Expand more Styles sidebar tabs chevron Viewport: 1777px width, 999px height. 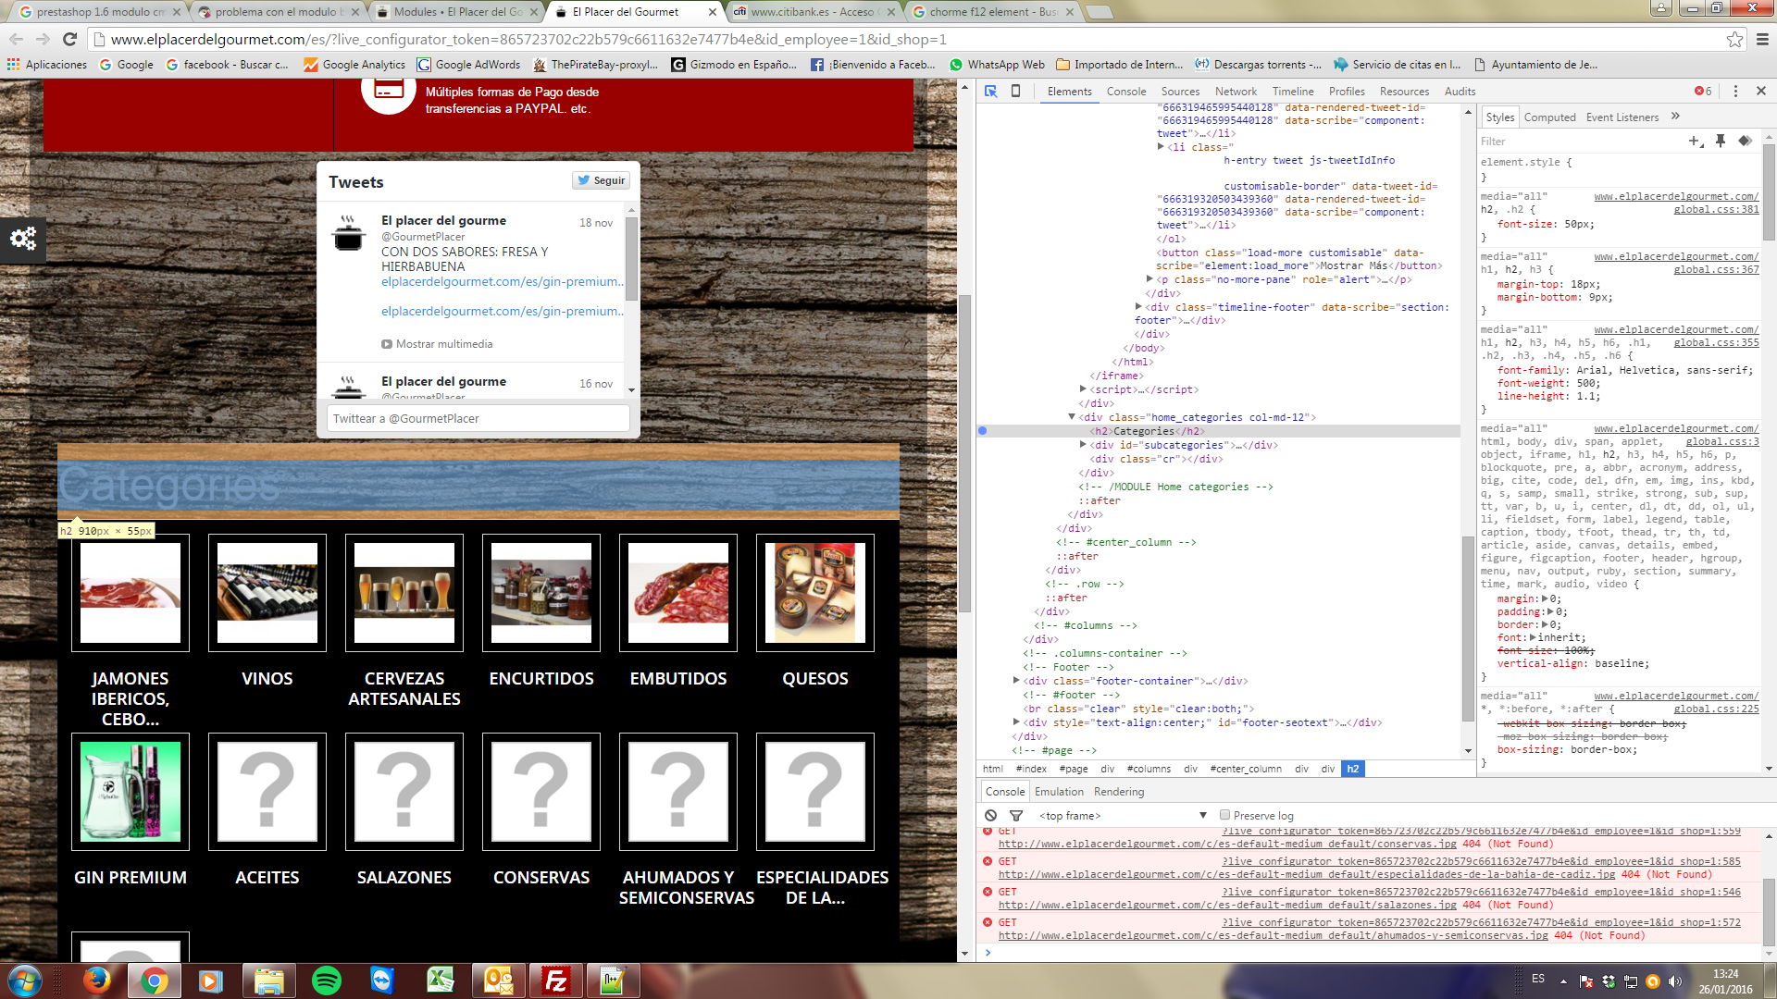click(1675, 117)
